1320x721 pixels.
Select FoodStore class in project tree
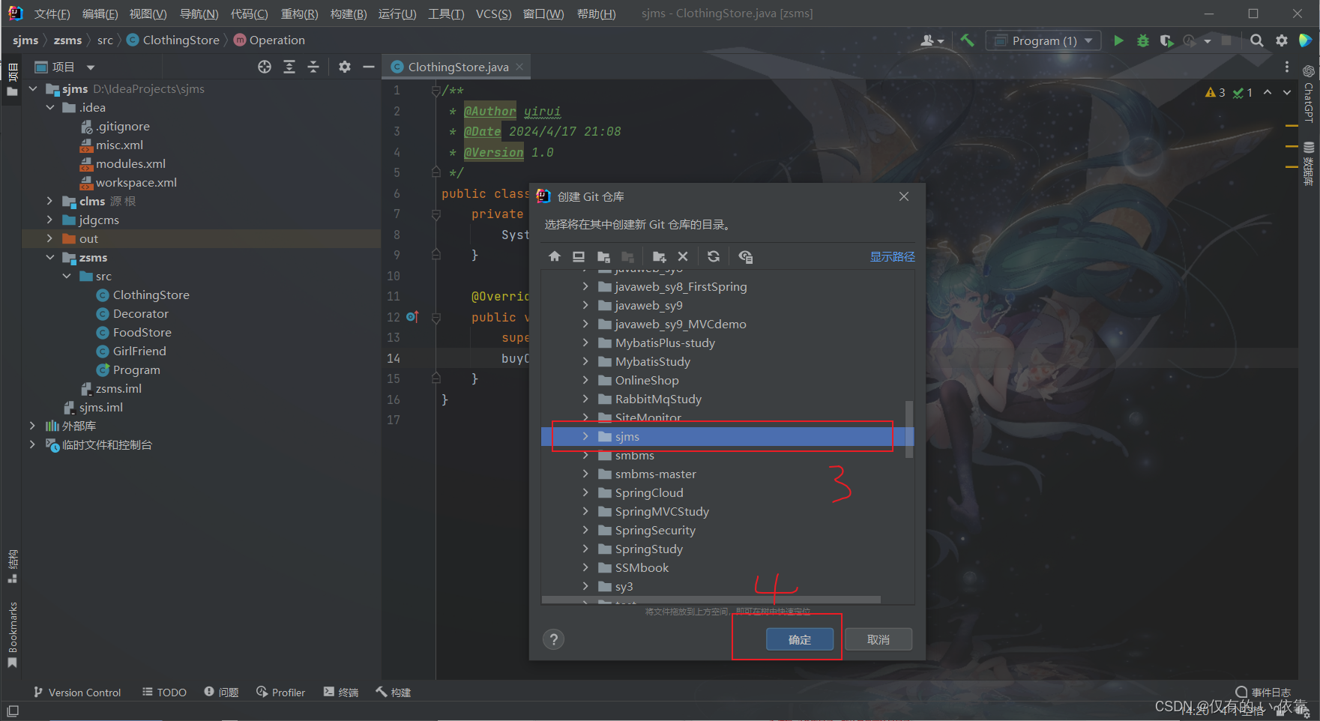142,332
